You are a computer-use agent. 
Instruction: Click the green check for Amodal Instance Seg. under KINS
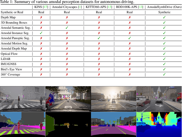point(41,33)
